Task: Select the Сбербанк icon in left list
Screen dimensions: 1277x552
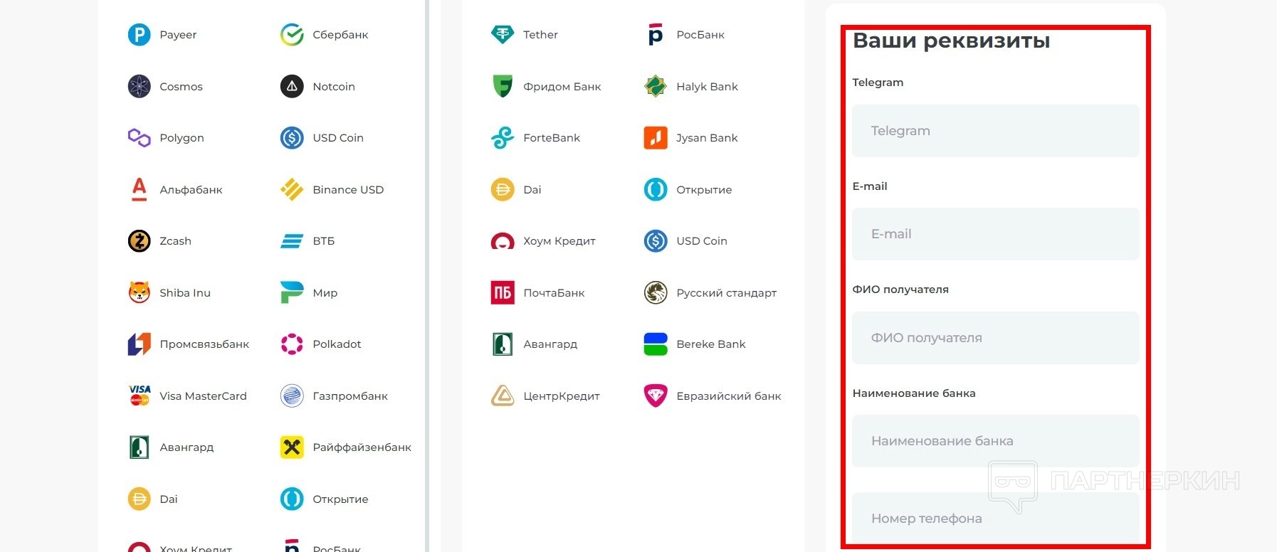Action: pos(292,34)
